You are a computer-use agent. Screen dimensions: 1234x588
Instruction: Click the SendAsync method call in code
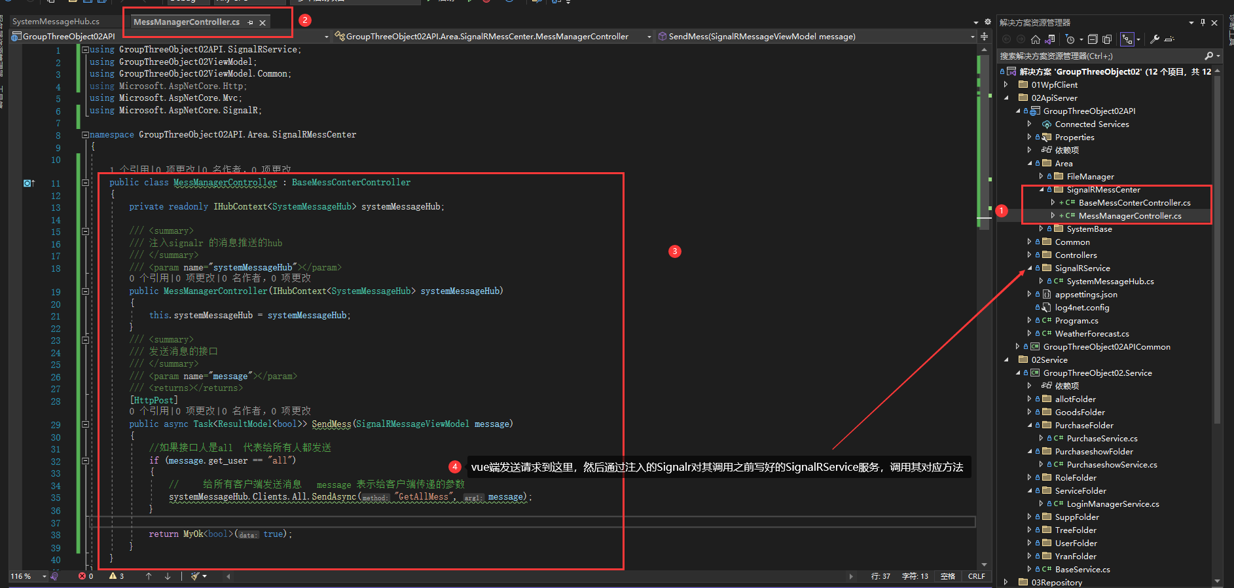(334, 497)
